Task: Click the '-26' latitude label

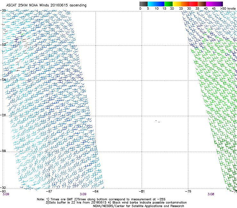Action: click(x=3, y=115)
